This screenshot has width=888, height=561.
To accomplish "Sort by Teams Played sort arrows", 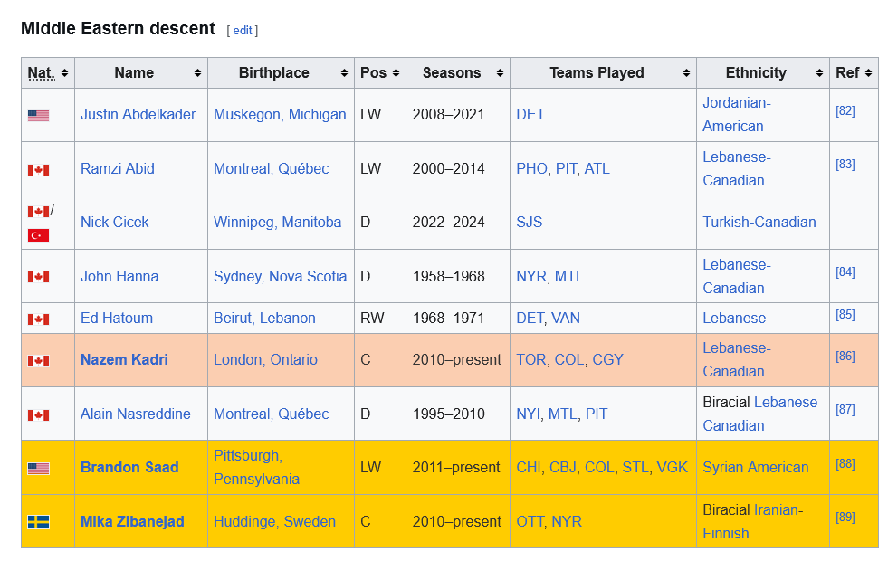I will coord(686,73).
